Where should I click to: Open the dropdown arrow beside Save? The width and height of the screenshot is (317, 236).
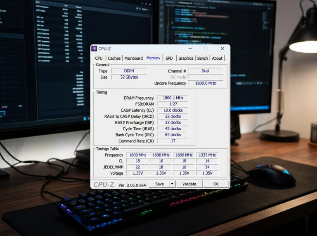tap(172, 184)
